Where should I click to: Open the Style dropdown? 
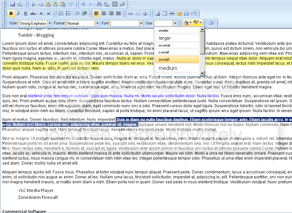(50, 23)
